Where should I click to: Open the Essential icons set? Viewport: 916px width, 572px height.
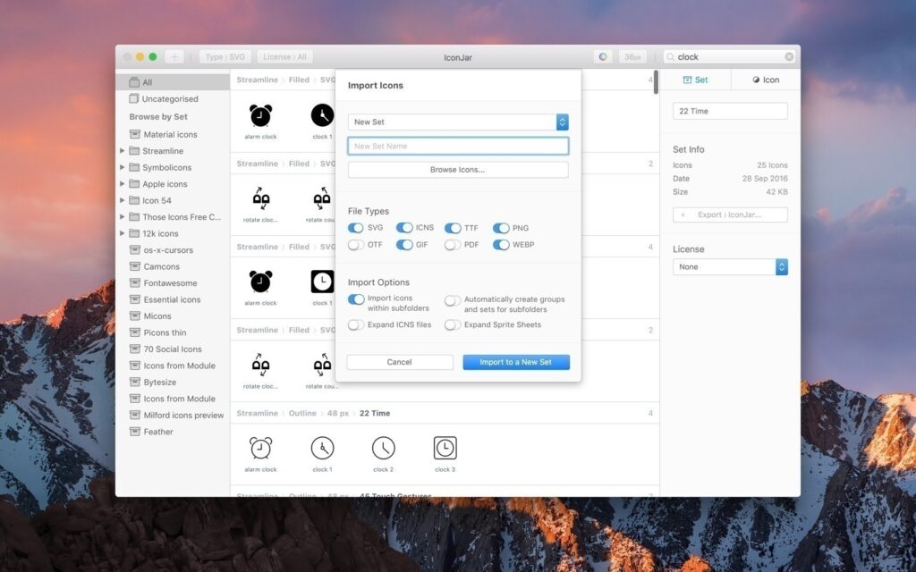point(173,299)
